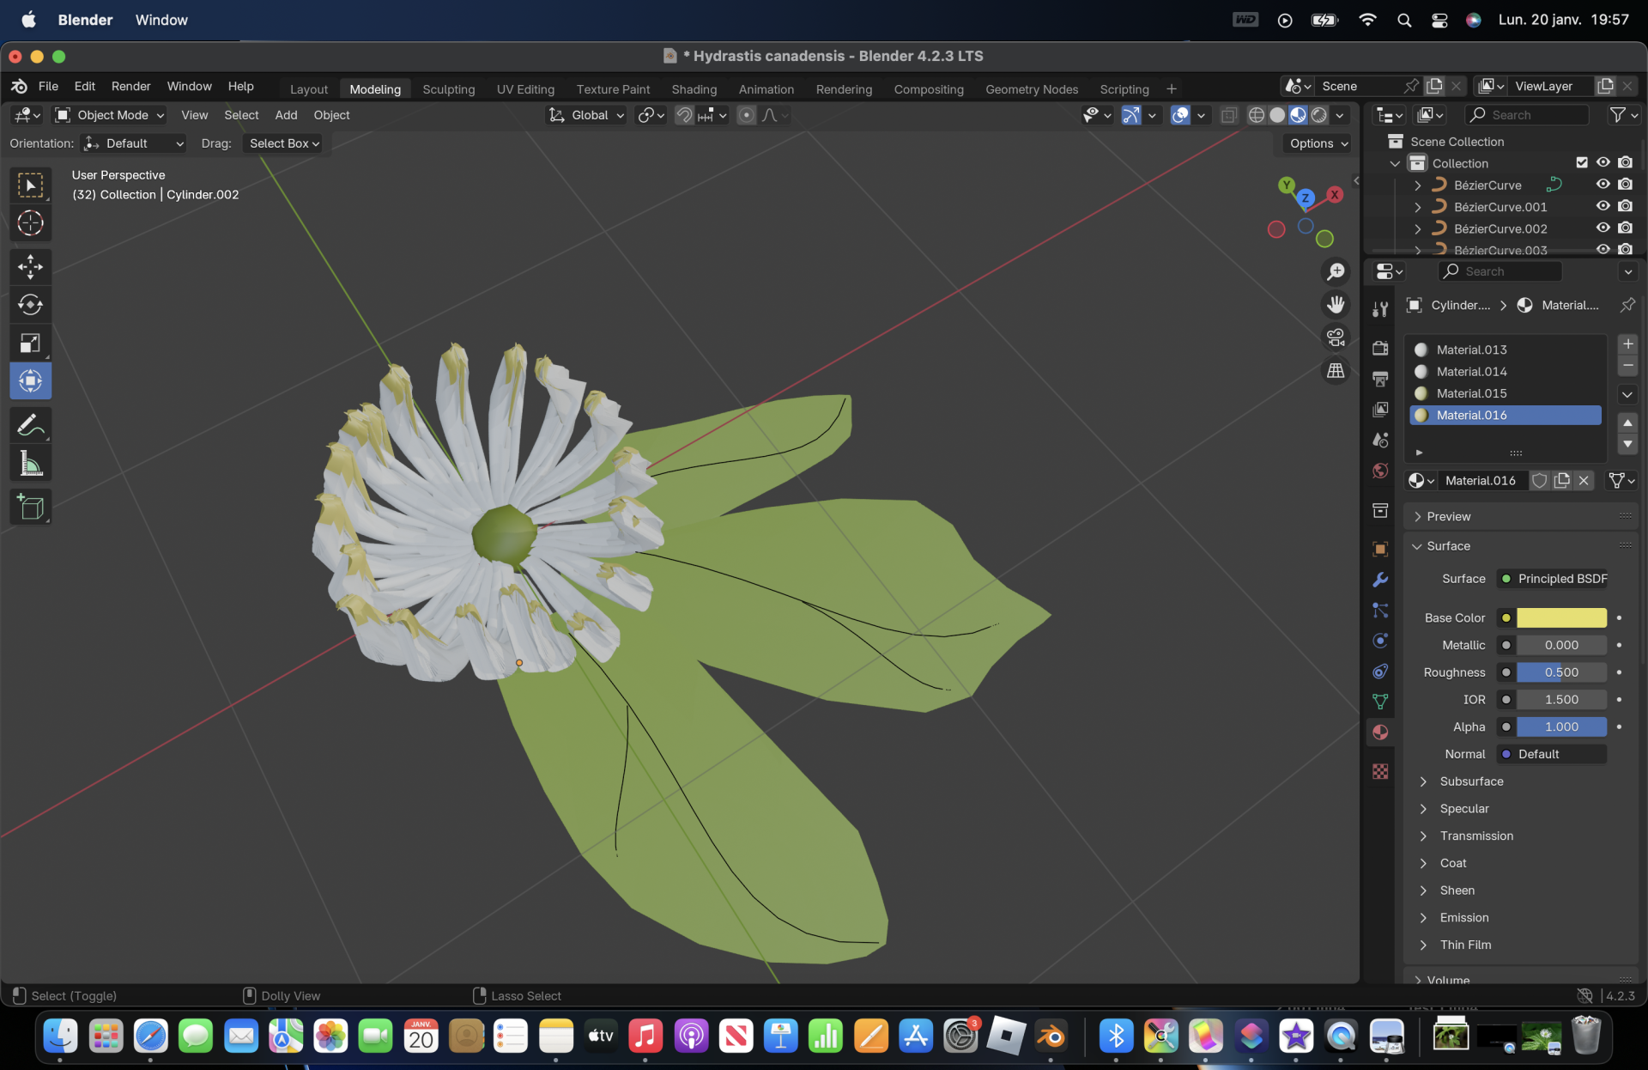Screen dimensions: 1648x1070
Task: Open the Geometry Nodes workspace tab
Action: (1032, 89)
